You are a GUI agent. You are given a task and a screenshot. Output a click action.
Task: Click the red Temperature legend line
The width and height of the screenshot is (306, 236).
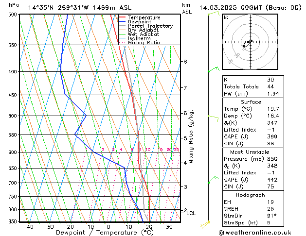click(x=122, y=17)
